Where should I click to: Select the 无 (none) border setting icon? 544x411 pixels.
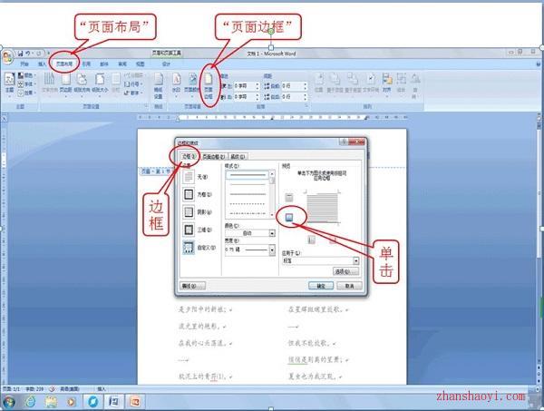(189, 177)
